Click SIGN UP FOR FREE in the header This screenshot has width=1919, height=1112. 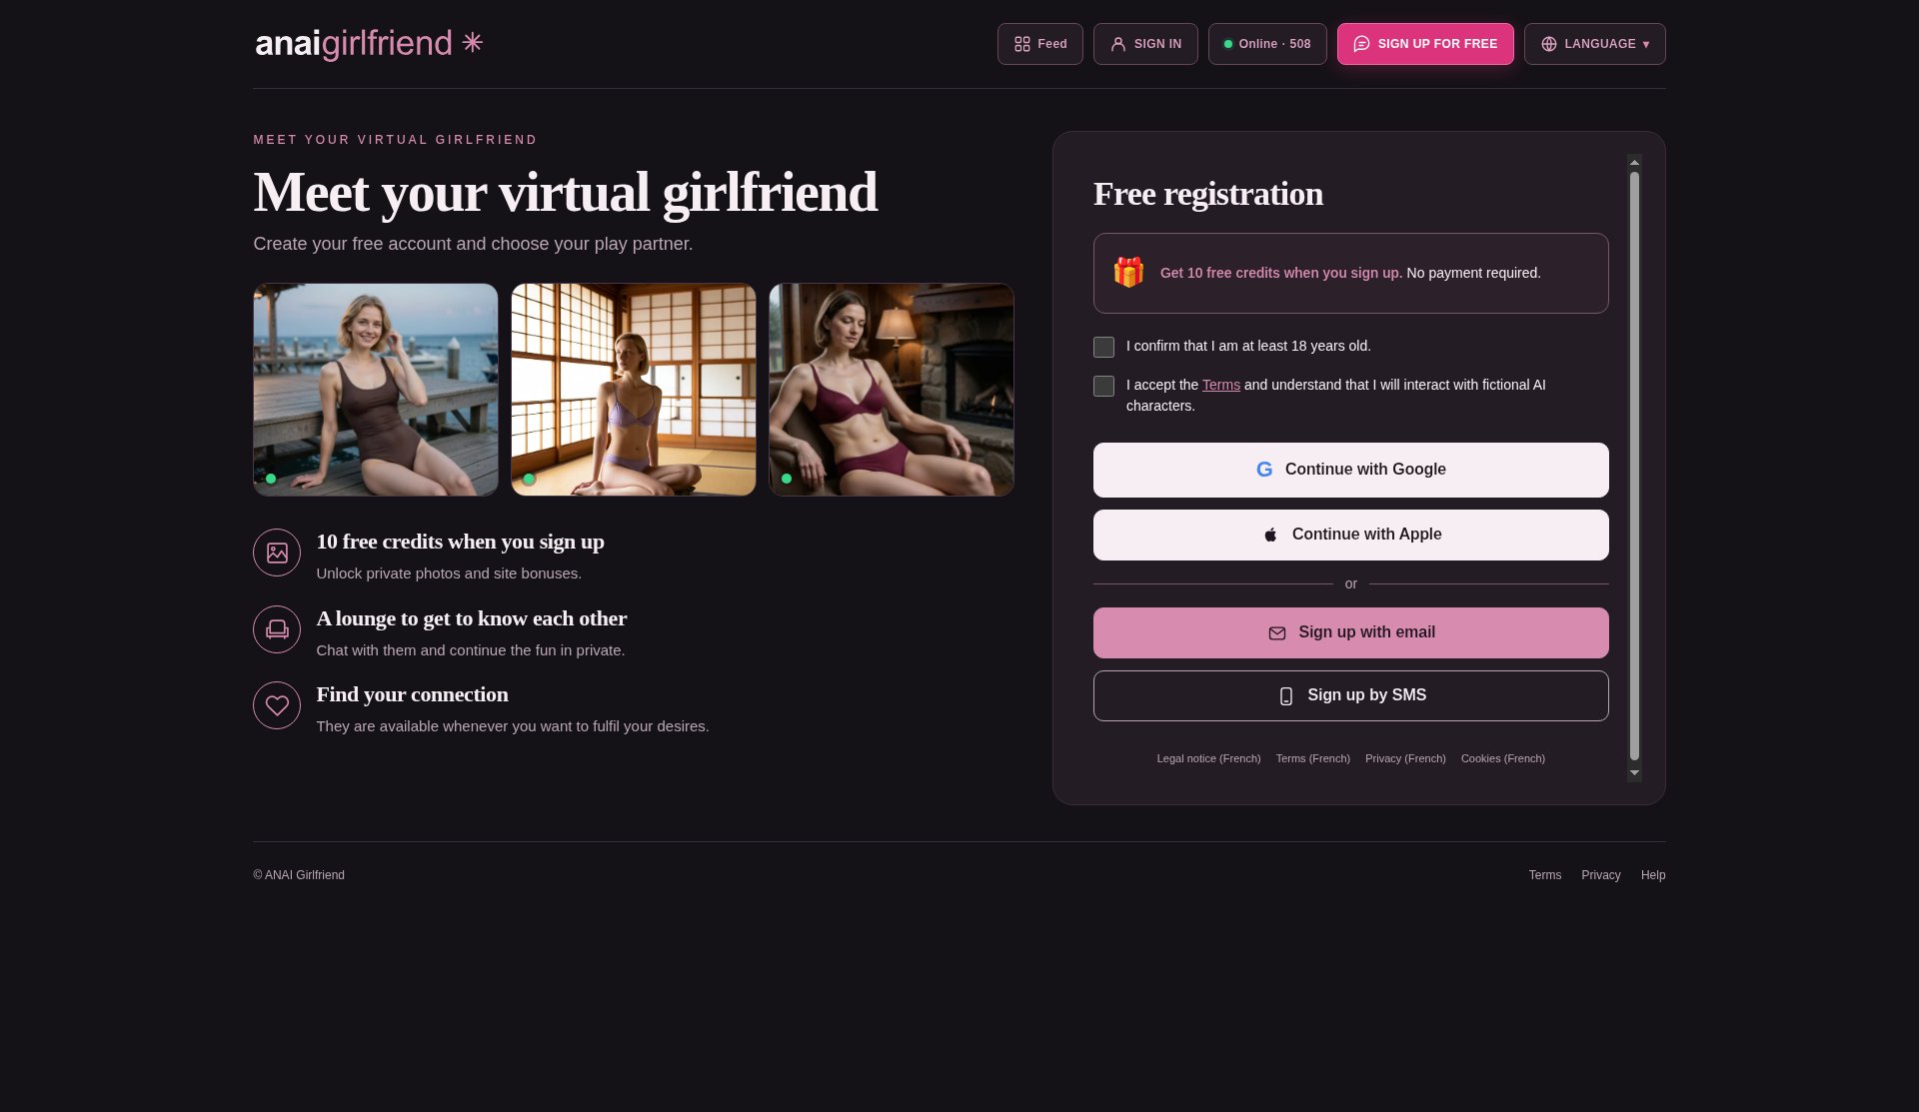click(x=1425, y=44)
